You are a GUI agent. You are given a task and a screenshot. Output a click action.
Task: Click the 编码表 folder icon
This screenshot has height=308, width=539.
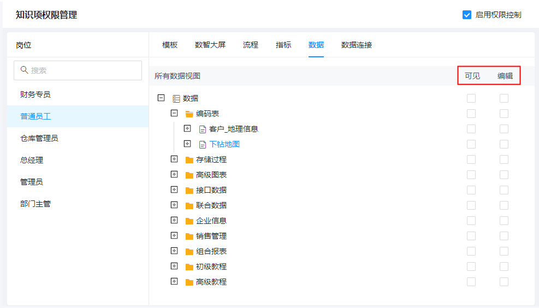[189, 114]
